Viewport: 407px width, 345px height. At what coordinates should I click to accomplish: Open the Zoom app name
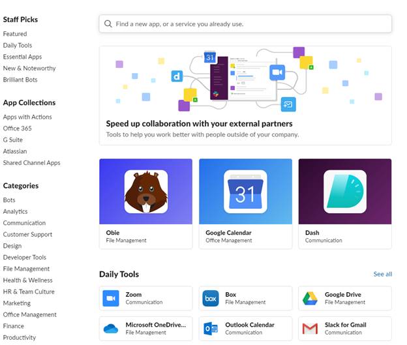tap(134, 294)
